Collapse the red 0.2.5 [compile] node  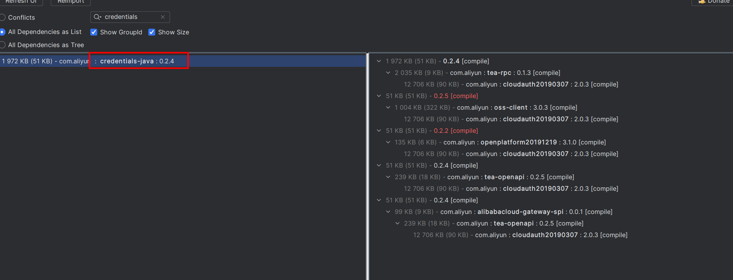pos(379,96)
